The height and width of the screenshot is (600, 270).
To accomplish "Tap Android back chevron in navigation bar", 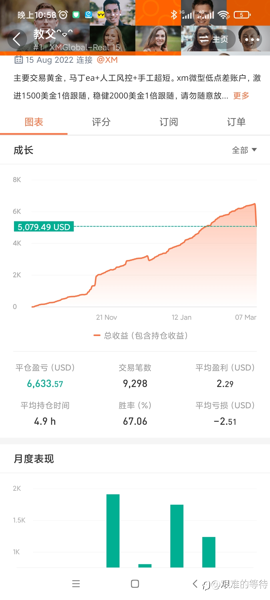I will pos(195,584).
